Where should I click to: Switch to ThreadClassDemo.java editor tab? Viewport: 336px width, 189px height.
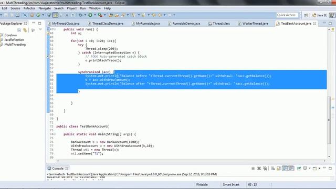coord(106,24)
